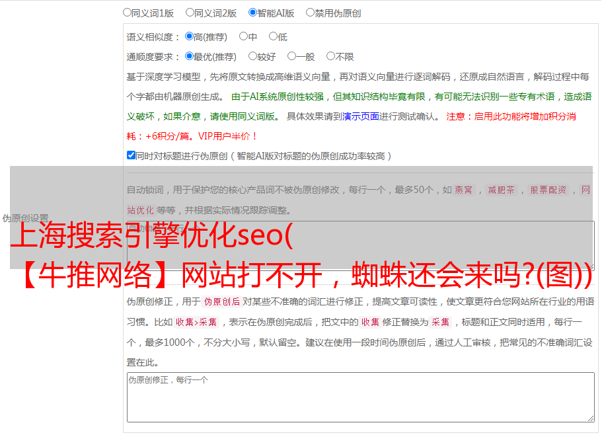Click the 减肥茶 example keyword
Viewport: 602px width, 435px height.
501,190
